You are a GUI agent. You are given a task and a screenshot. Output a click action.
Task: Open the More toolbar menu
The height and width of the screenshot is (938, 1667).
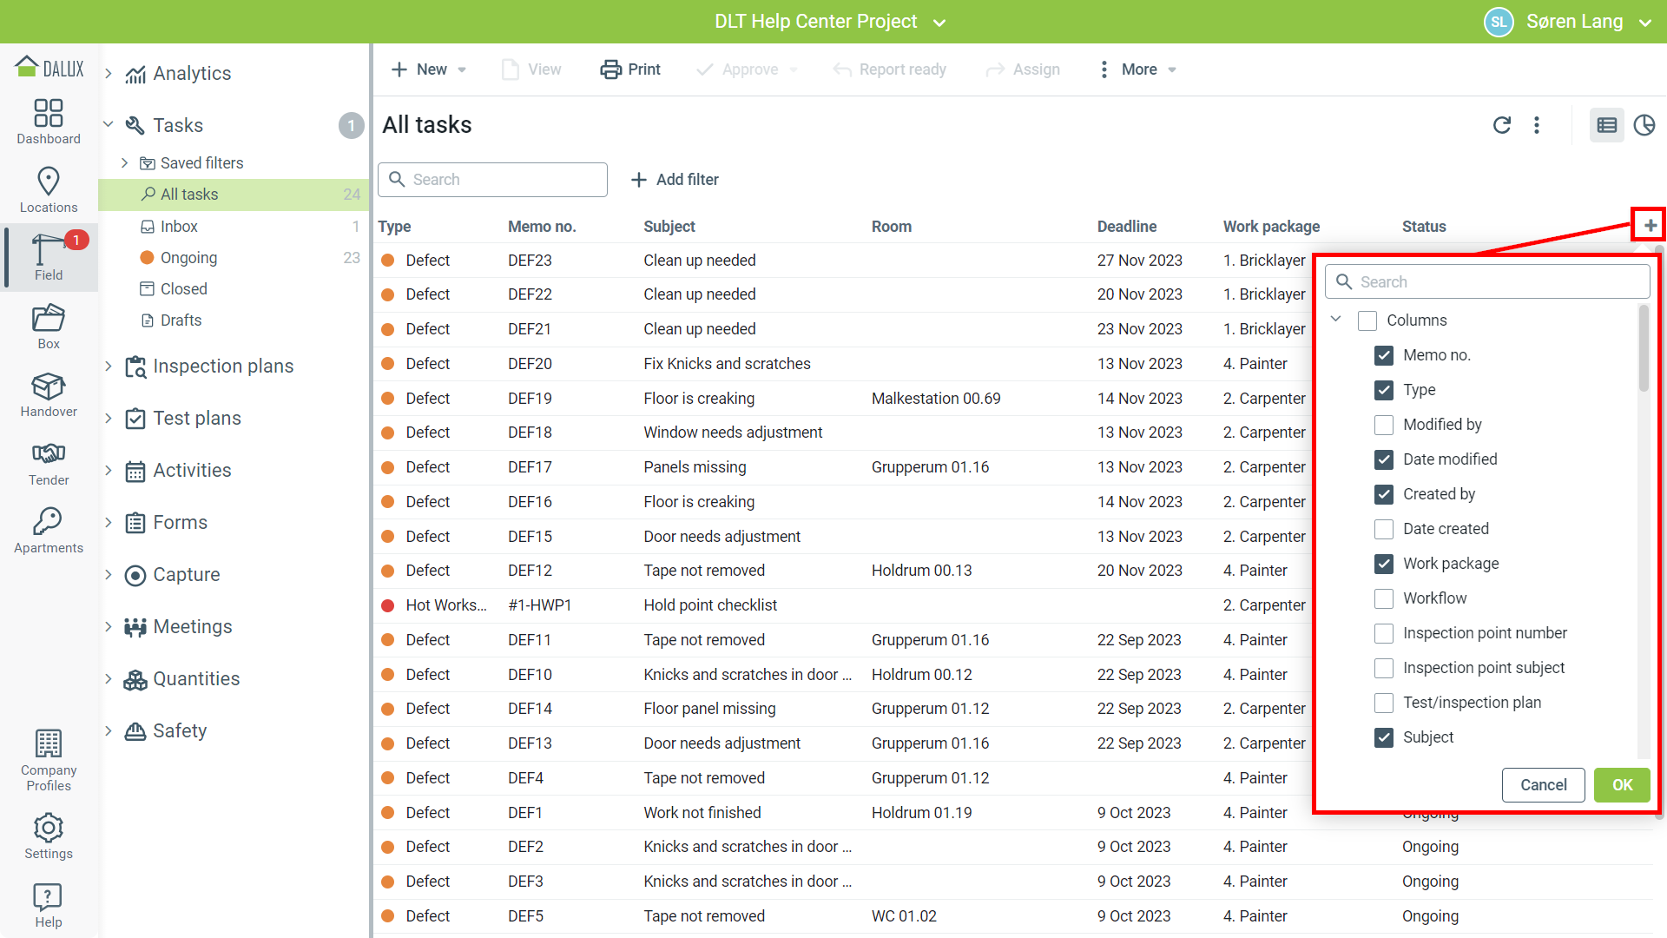coord(1138,69)
